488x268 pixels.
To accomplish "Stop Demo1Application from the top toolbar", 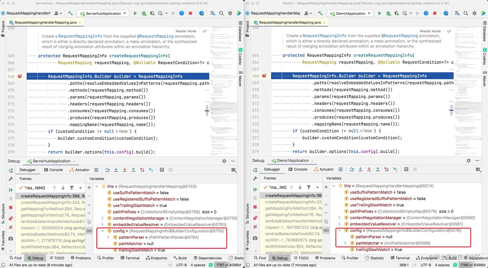I will tap(435, 14).
